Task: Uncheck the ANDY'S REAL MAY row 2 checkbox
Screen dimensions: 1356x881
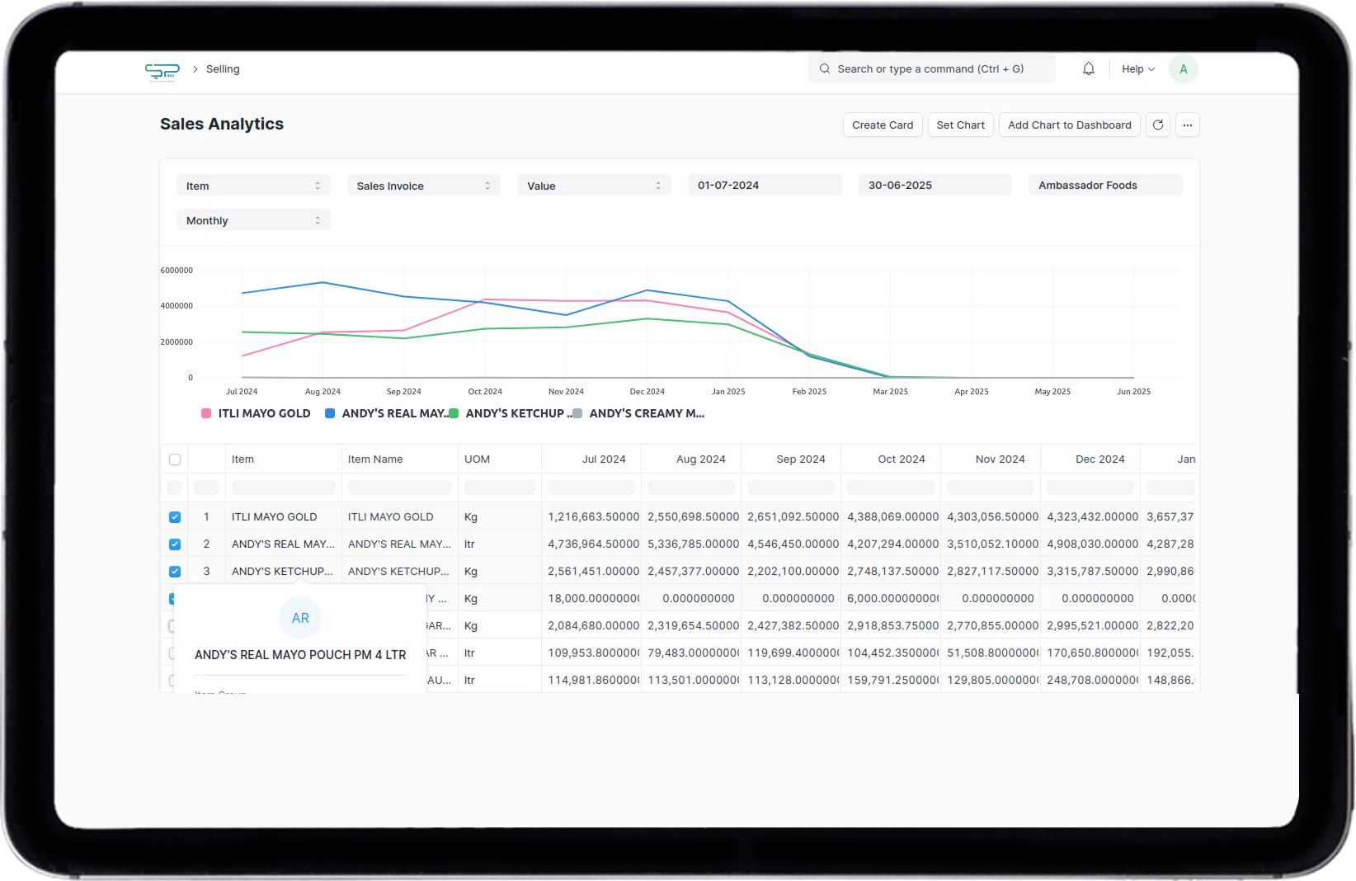Action: coord(175,544)
